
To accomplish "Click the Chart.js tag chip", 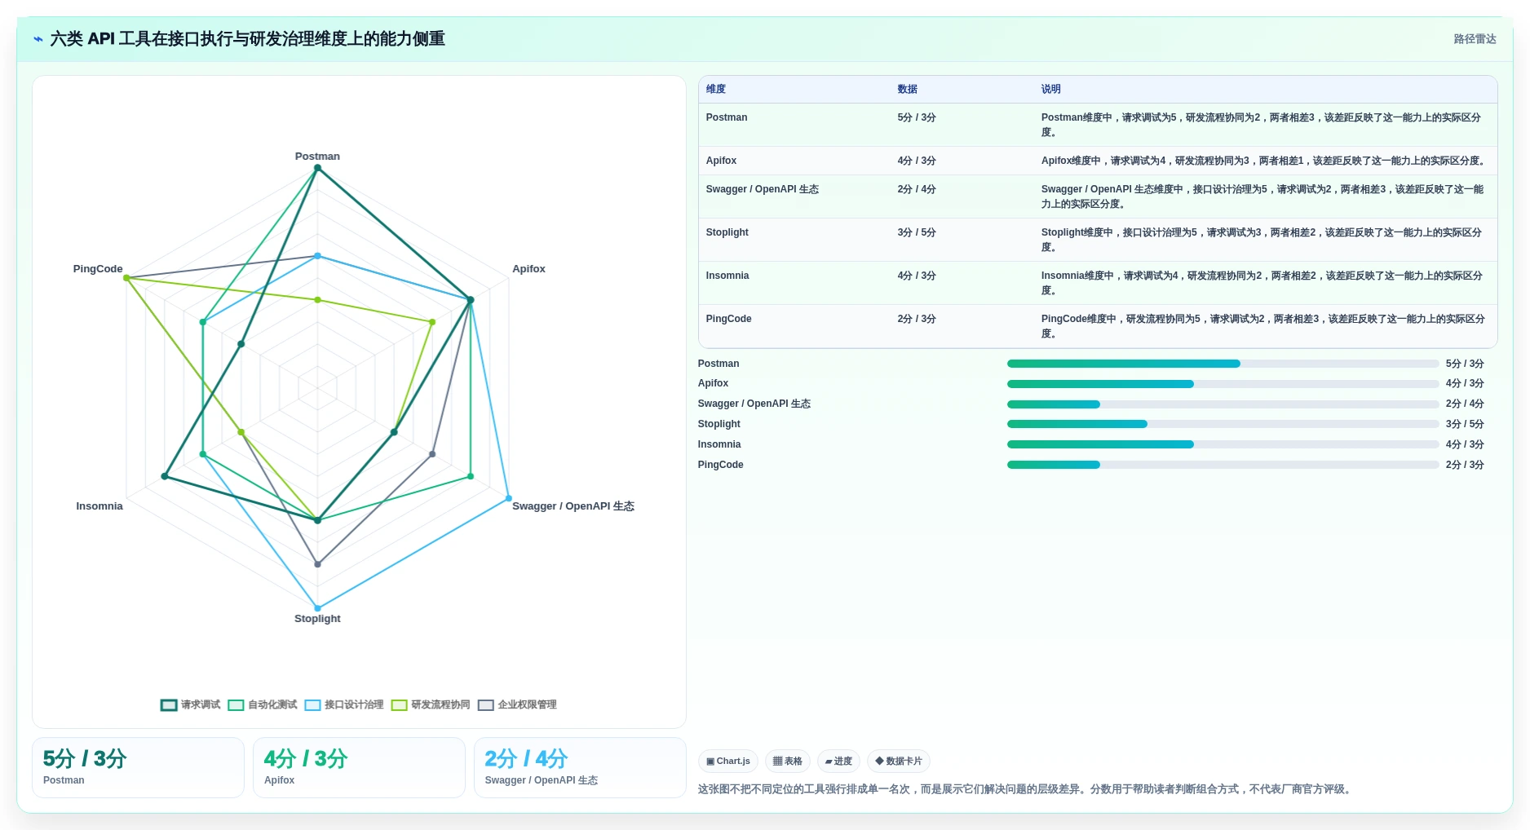I will pyautogui.click(x=728, y=762).
